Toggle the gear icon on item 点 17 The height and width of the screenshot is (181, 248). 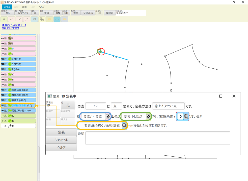tap(9, 116)
